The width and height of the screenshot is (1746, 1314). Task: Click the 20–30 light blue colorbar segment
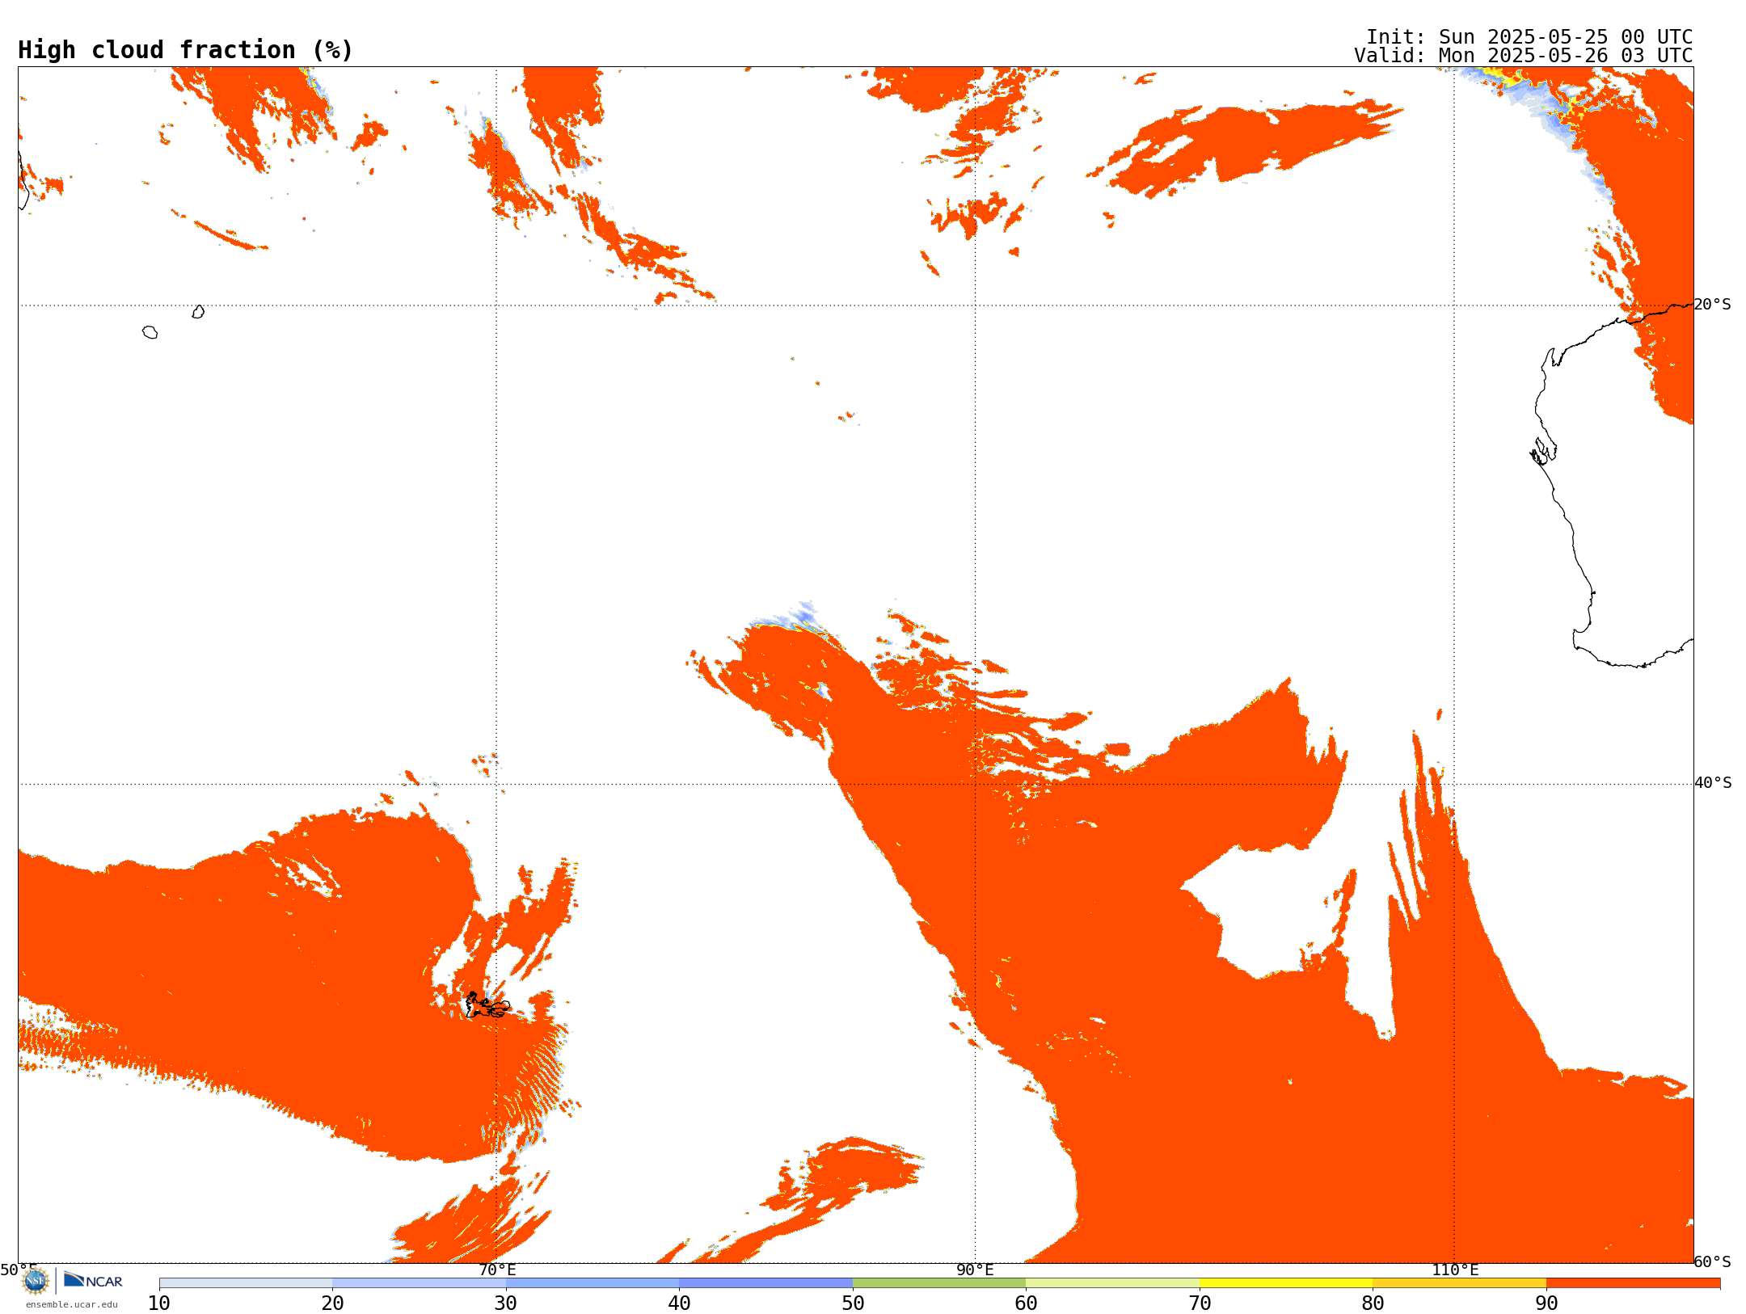(420, 1283)
